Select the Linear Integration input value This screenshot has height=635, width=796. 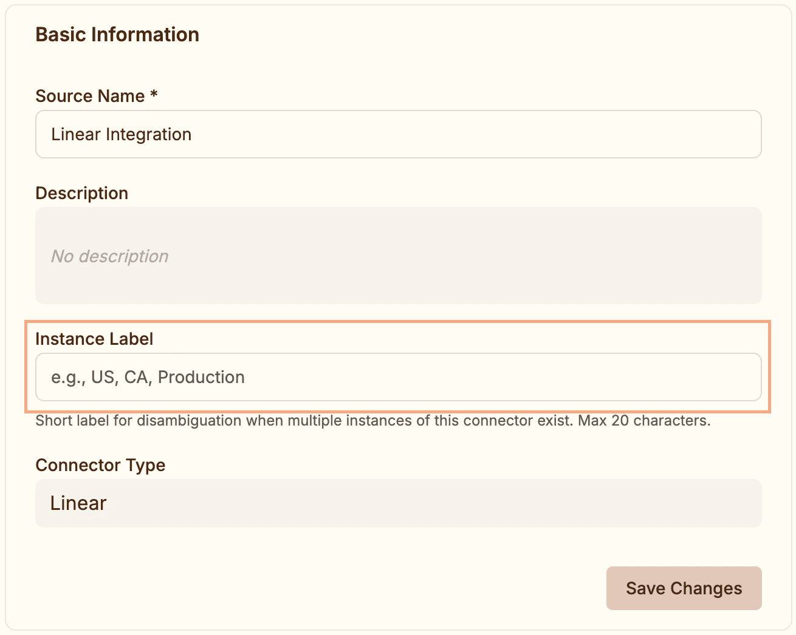(121, 134)
